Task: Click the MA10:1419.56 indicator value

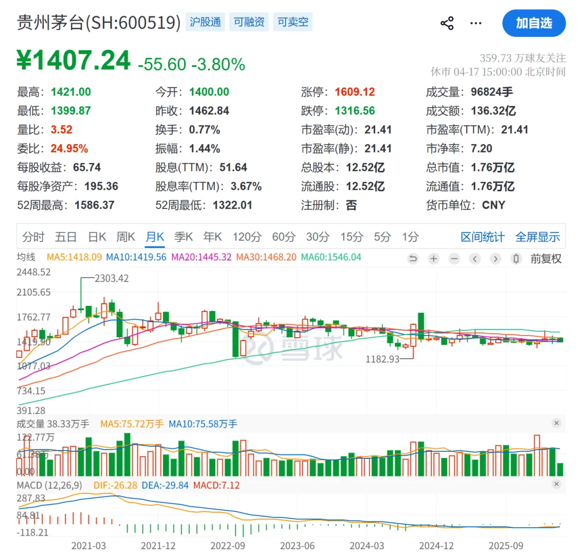Action: coord(136,257)
